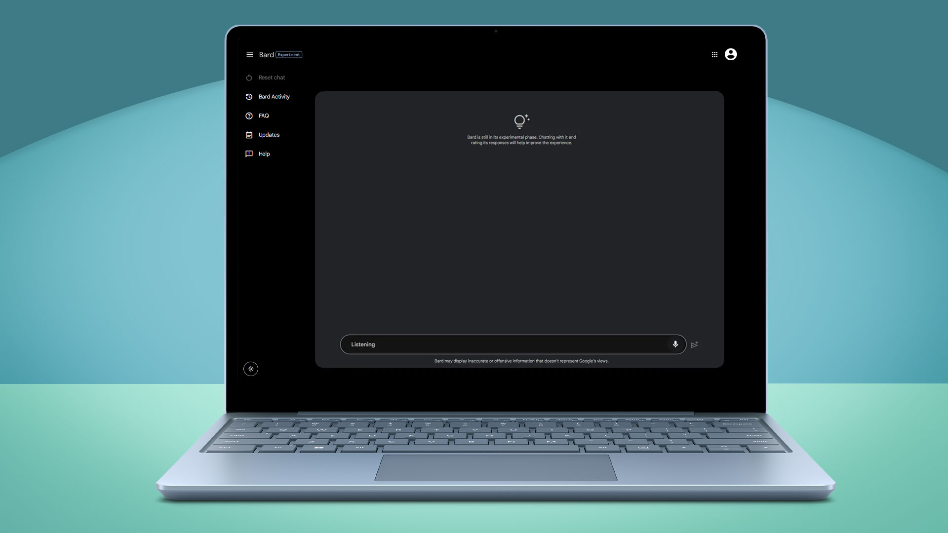Click the send/submit arrow icon

pyautogui.click(x=695, y=344)
